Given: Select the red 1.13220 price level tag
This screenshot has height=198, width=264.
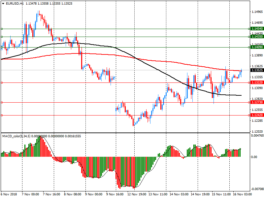Looking at the screenshot, I should point(256,82).
